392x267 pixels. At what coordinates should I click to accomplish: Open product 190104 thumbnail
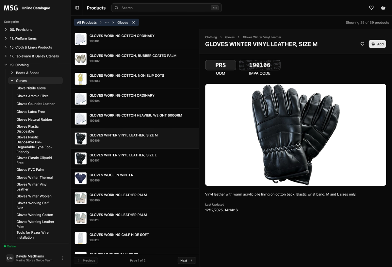point(81,99)
